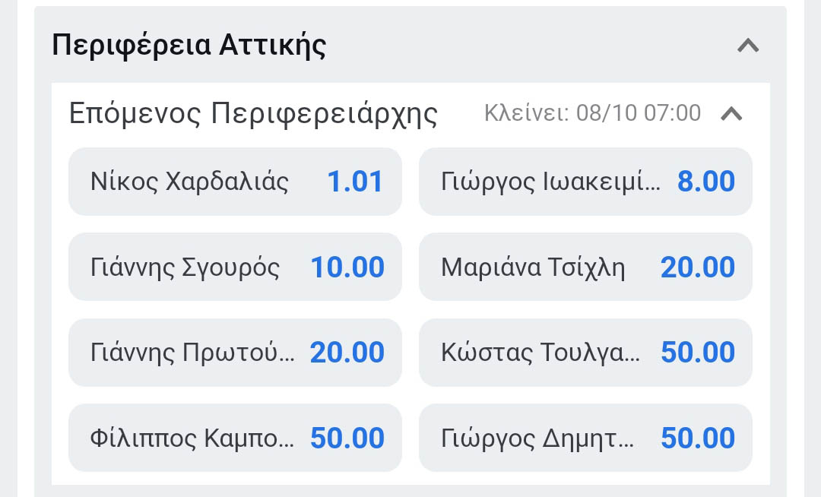Click the 20.00 odds beside Γιάννης Πρωτού…
This screenshot has height=497, width=821.
click(x=347, y=353)
